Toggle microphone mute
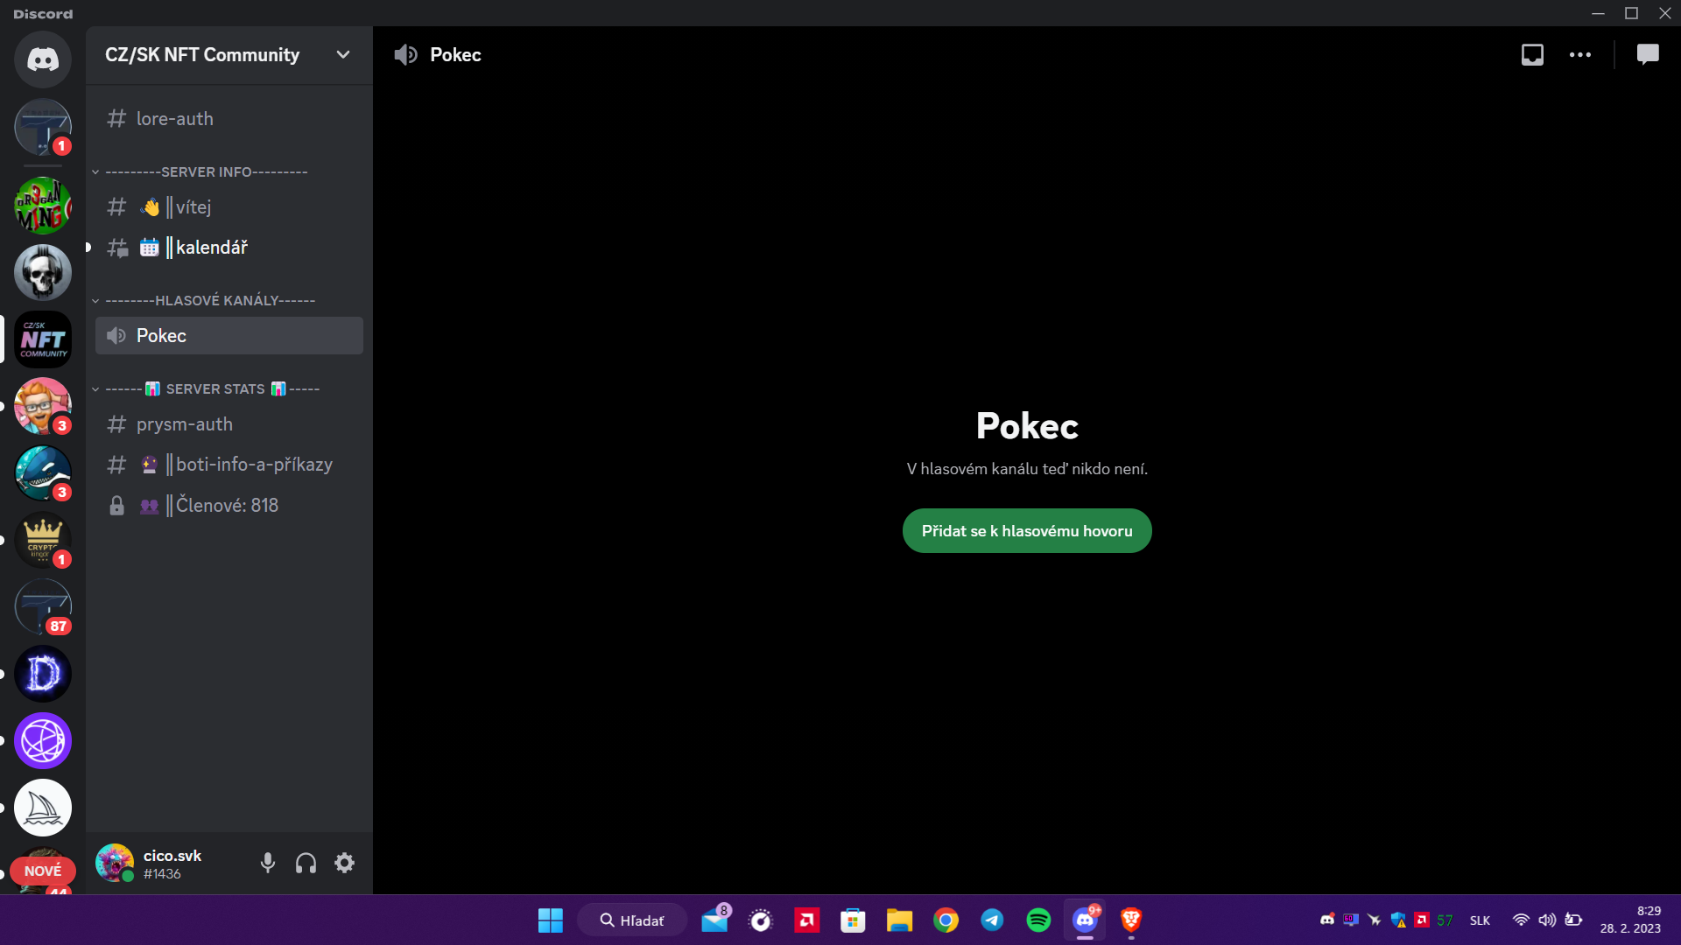Image resolution: width=1681 pixels, height=945 pixels. 268,863
